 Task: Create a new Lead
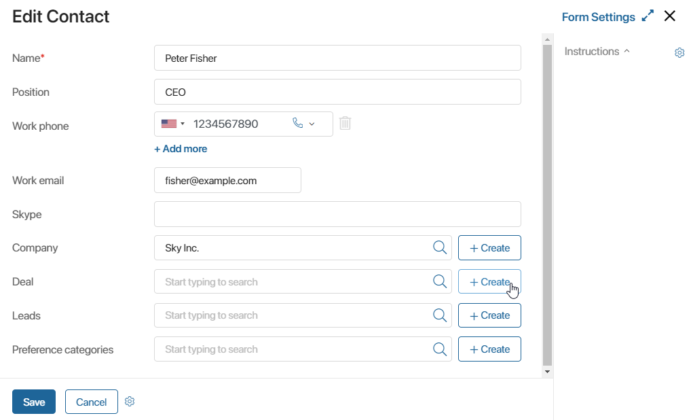489,315
